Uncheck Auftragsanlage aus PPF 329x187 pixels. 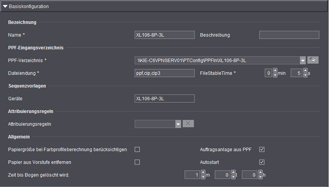(262, 149)
